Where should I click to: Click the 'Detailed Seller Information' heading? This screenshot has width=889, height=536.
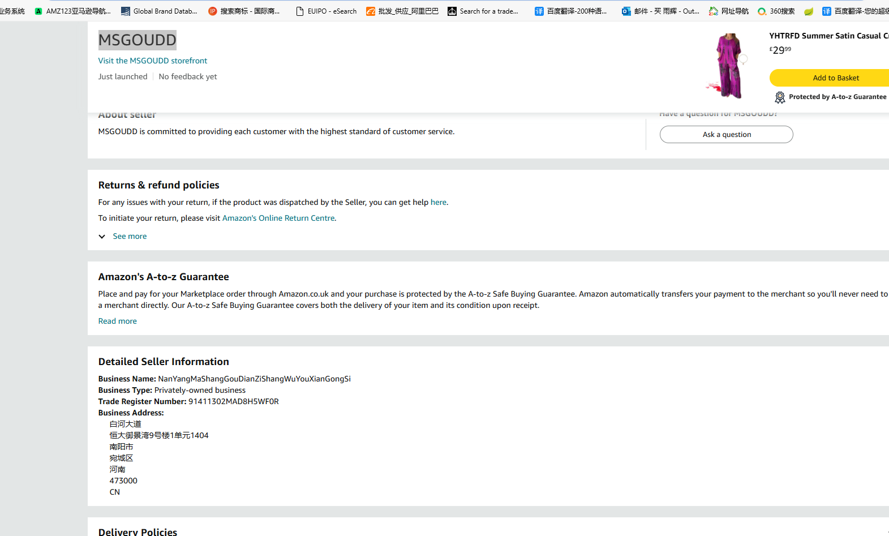(164, 362)
